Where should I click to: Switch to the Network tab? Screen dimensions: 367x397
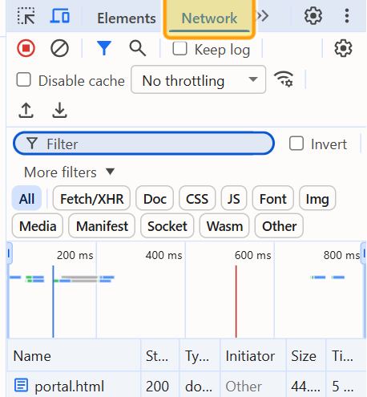pos(209,18)
